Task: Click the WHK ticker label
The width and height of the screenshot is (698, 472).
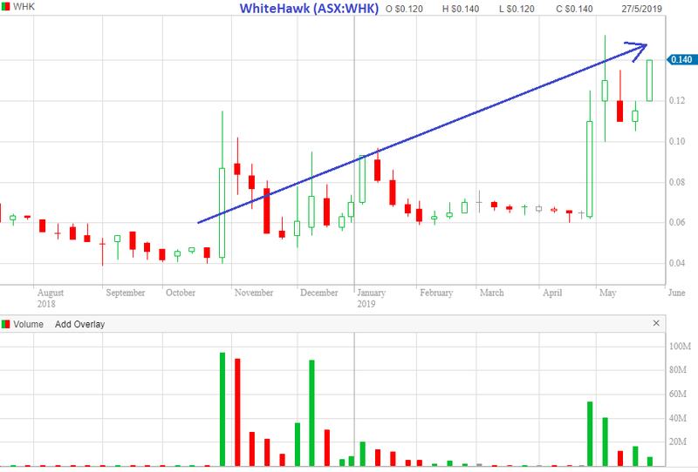Action: 24,7
